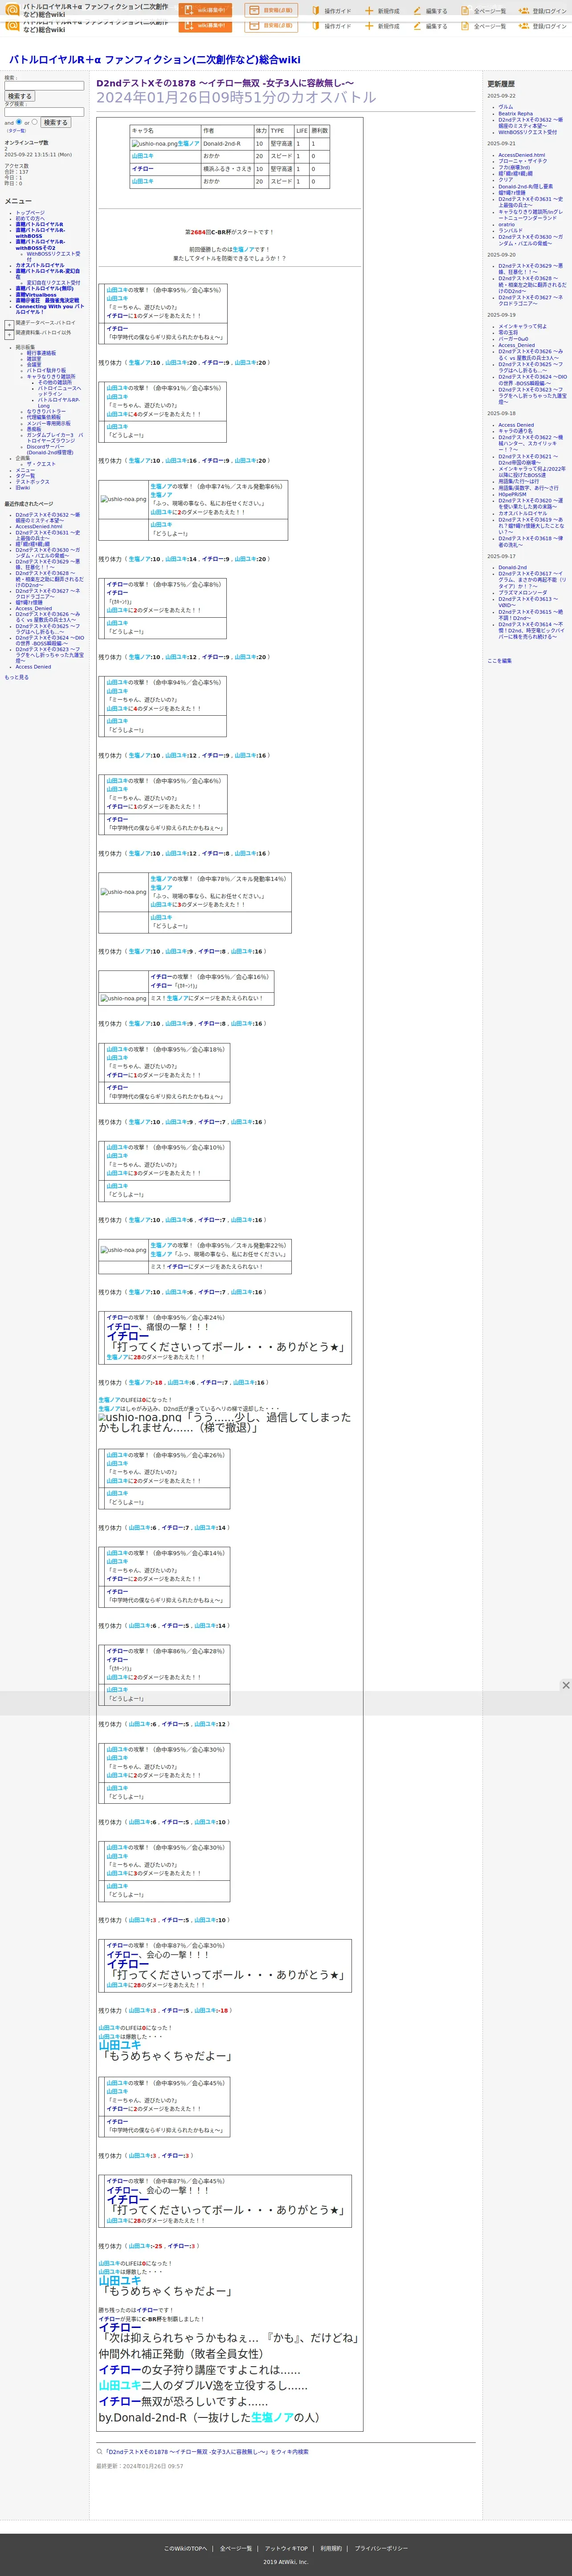Open Donald-2nd history link

click(x=513, y=567)
